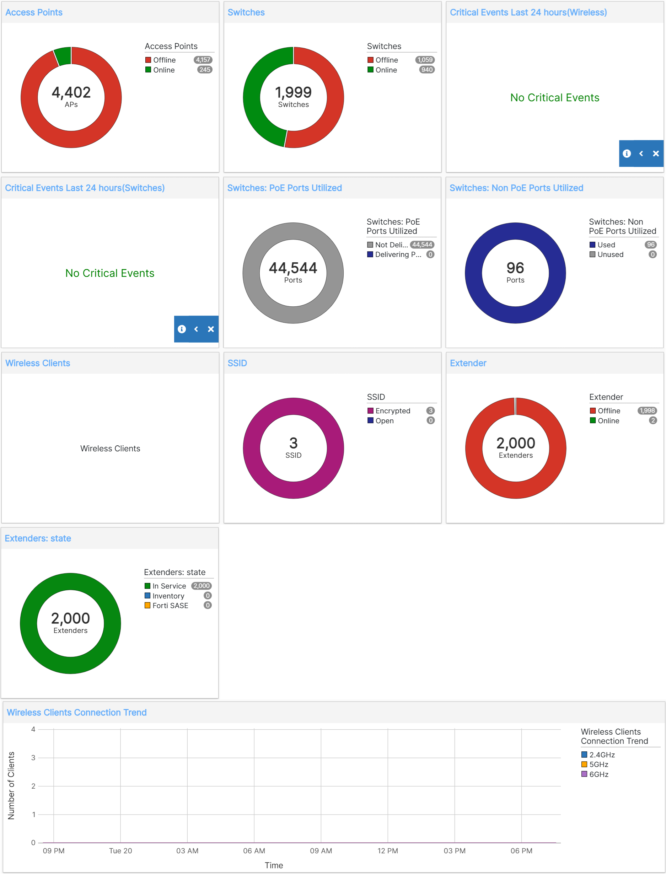
Task: Collapse the Wireless critical events widget using its chevron
Action: point(641,154)
